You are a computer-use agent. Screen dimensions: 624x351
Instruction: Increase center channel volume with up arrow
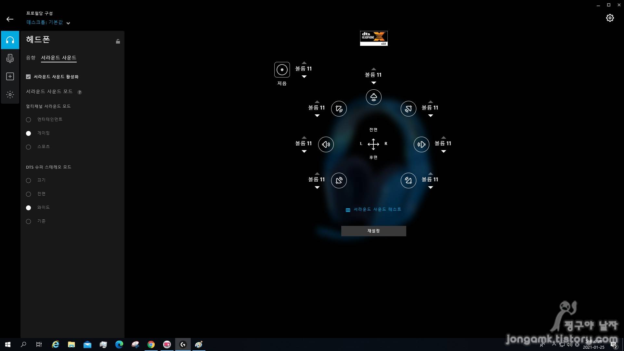(x=373, y=69)
